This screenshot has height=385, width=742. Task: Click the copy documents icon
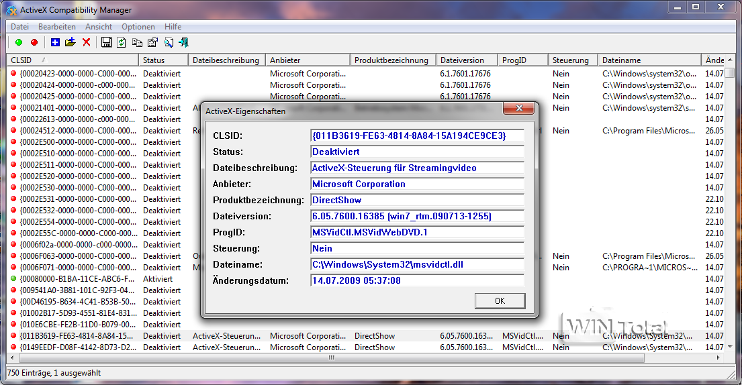click(137, 42)
